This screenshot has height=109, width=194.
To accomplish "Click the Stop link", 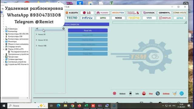I will (151, 94).
